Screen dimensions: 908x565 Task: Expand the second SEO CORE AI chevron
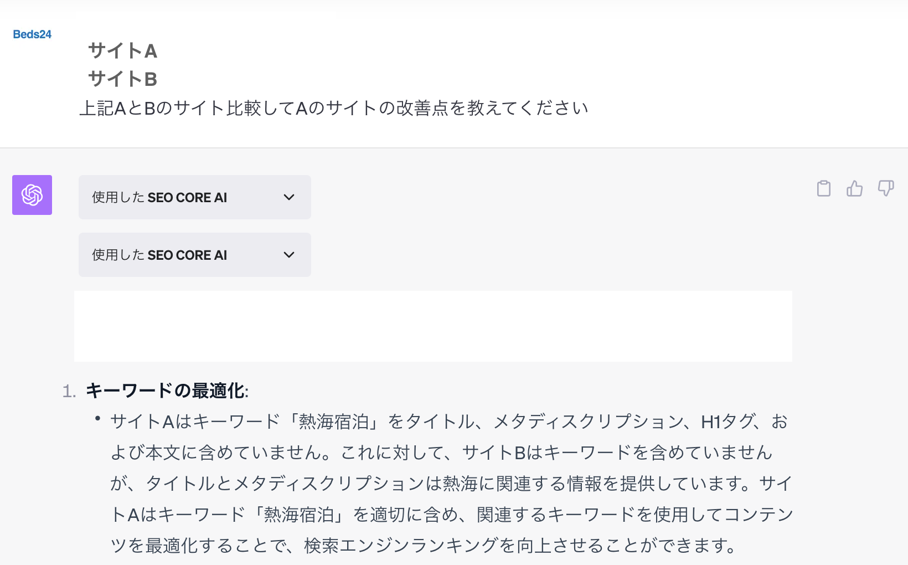tap(289, 255)
